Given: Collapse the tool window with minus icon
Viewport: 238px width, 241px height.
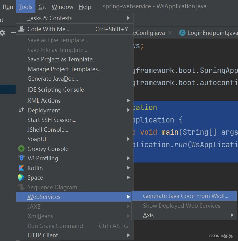Looking at the screenshot, I should click(13, 33).
